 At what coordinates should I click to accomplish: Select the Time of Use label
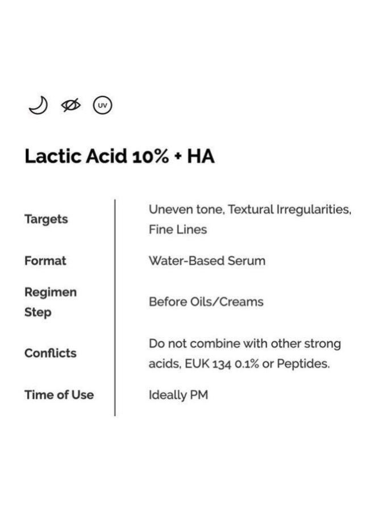[59, 395]
